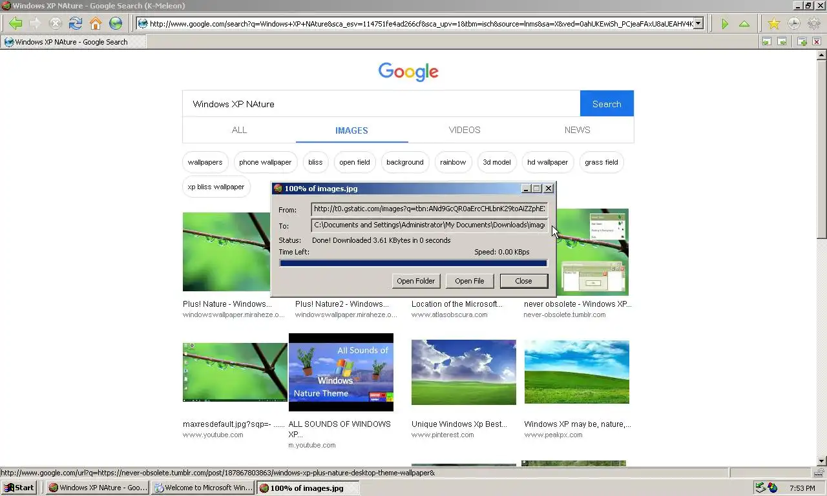Screen dimensions: 827x496
Task: Open All Sounds of Windows Nature Theme thumbnail
Action: (x=341, y=372)
